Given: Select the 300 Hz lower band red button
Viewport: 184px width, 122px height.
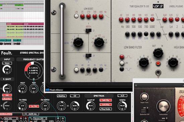Looking at the screenshot, I should [x=140, y=19].
